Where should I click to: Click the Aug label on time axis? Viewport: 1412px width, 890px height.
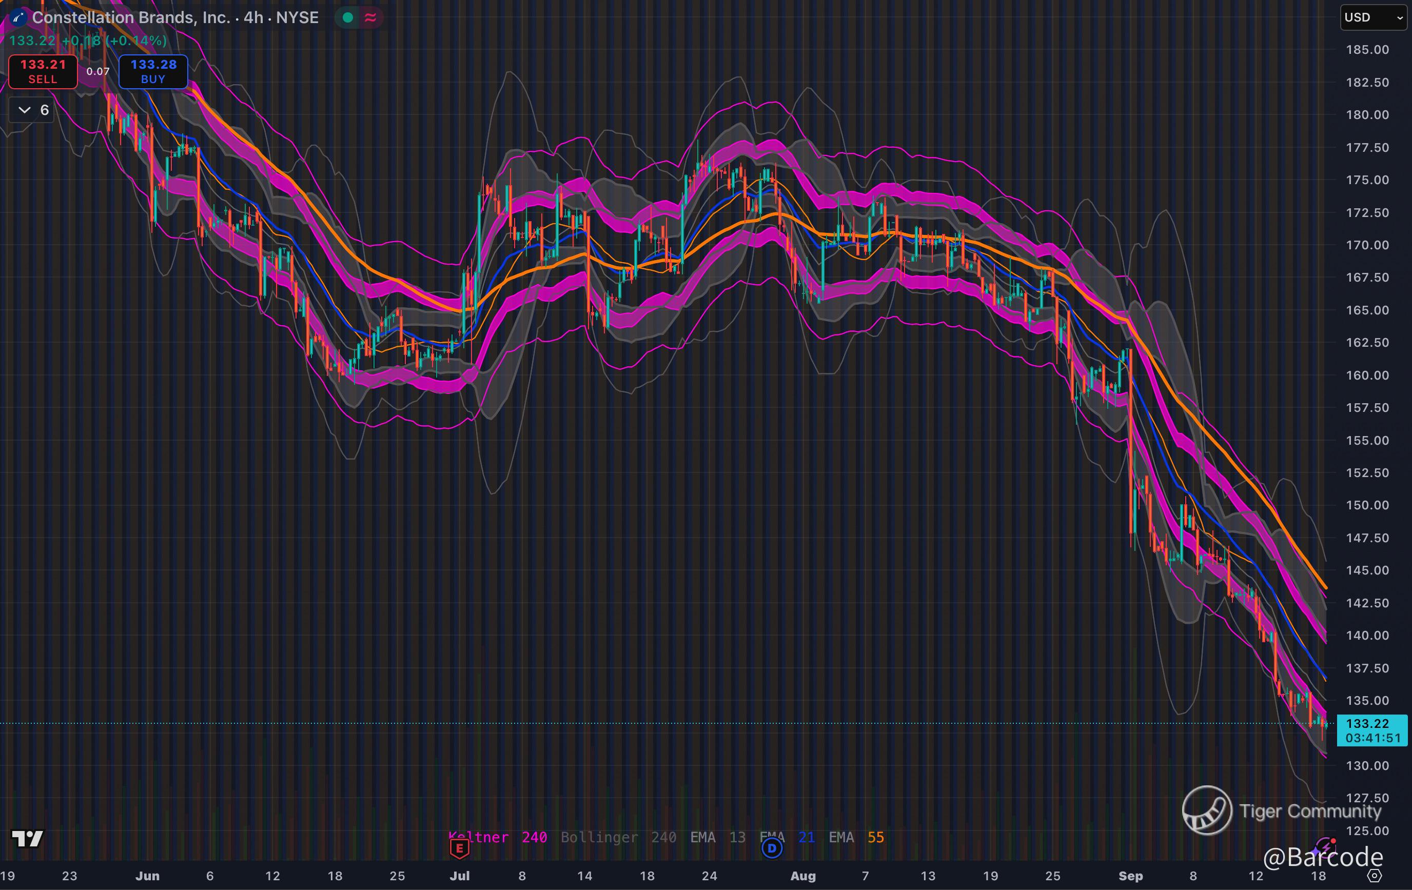click(803, 876)
